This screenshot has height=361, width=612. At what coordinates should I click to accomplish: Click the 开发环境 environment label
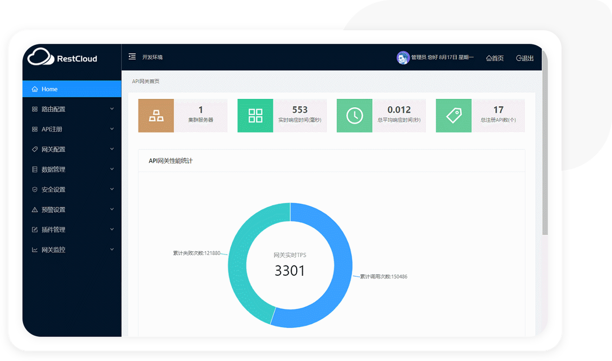(x=152, y=57)
